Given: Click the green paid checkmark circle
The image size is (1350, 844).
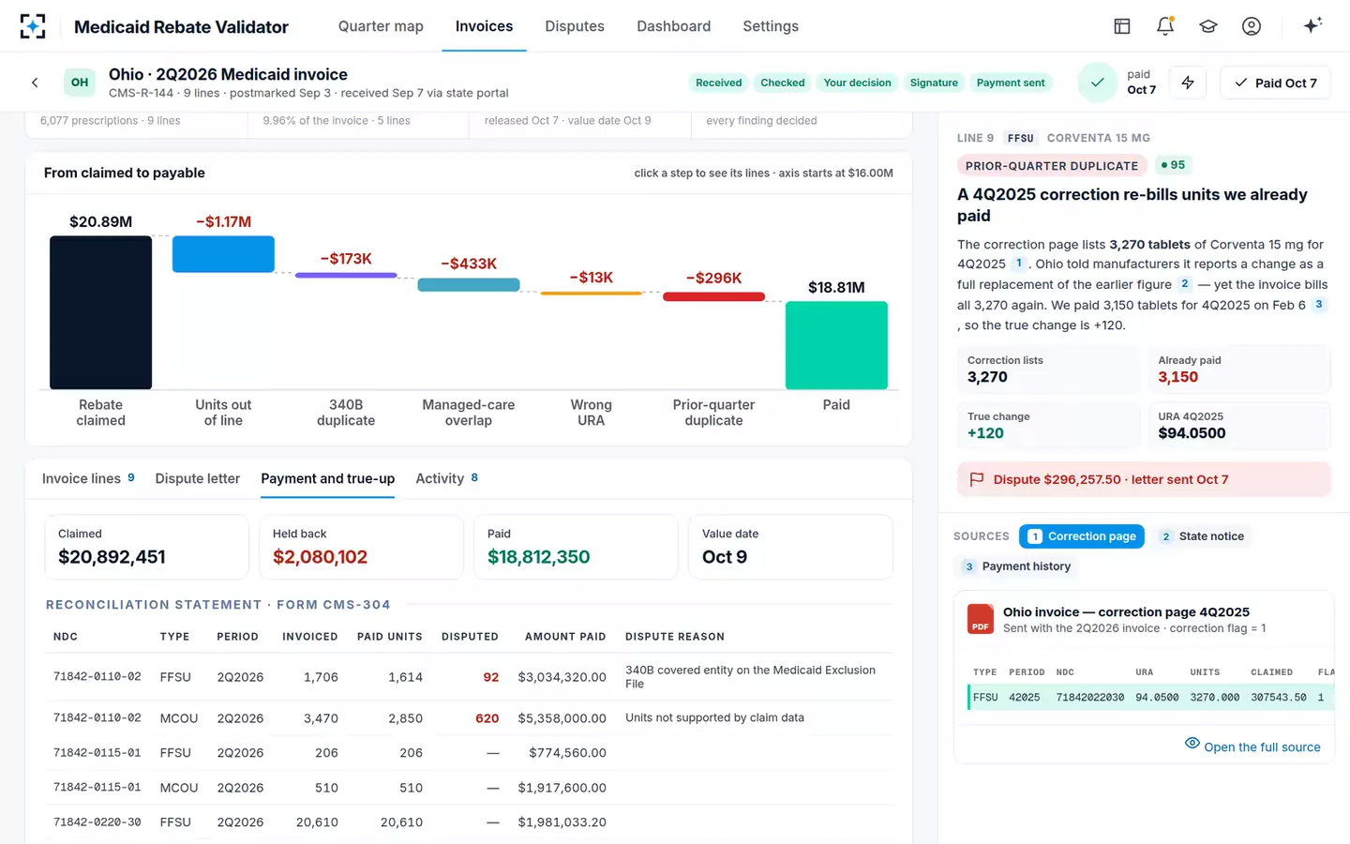Looking at the screenshot, I should point(1097,83).
